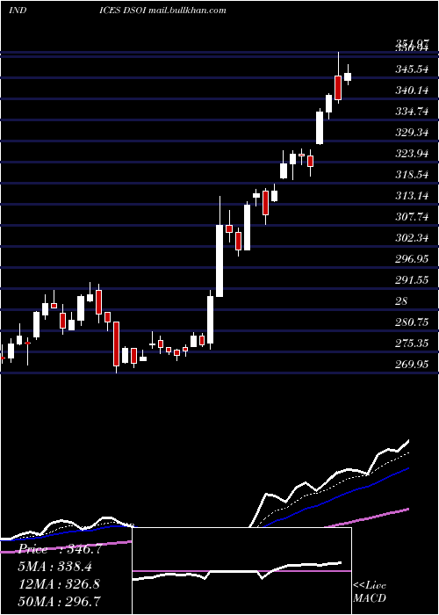The height and width of the screenshot is (615, 439).
Task: Click the white MACD line in inset panel
Action: (x=237, y=571)
